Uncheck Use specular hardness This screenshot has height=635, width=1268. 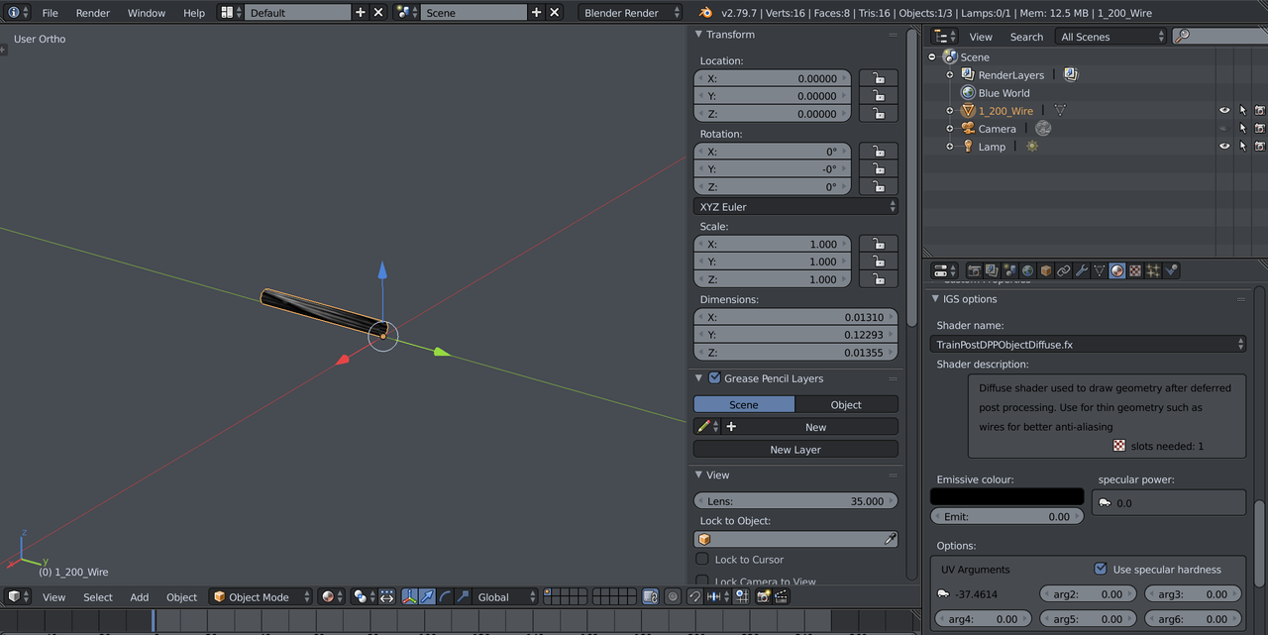[1100, 569]
